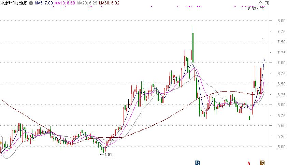Click the 8.00 price axis label

coord(281,21)
